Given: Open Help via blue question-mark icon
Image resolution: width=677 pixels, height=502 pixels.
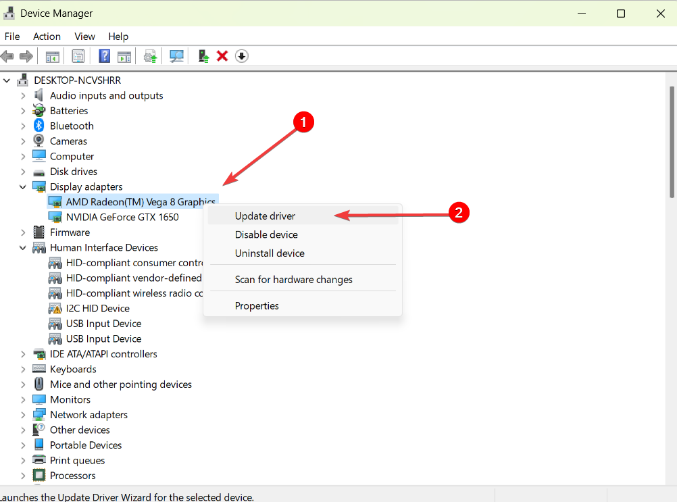Looking at the screenshot, I should point(104,56).
